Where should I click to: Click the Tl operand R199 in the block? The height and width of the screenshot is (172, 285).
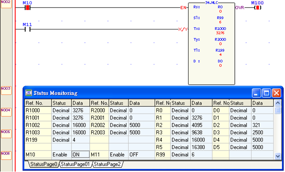pos(220,50)
